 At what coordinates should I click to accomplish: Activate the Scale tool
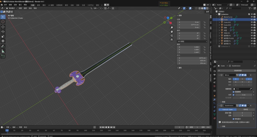(3, 36)
